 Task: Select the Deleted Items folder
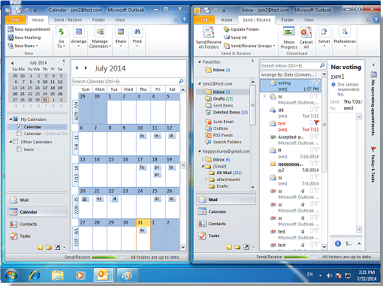click(x=227, y=113)
